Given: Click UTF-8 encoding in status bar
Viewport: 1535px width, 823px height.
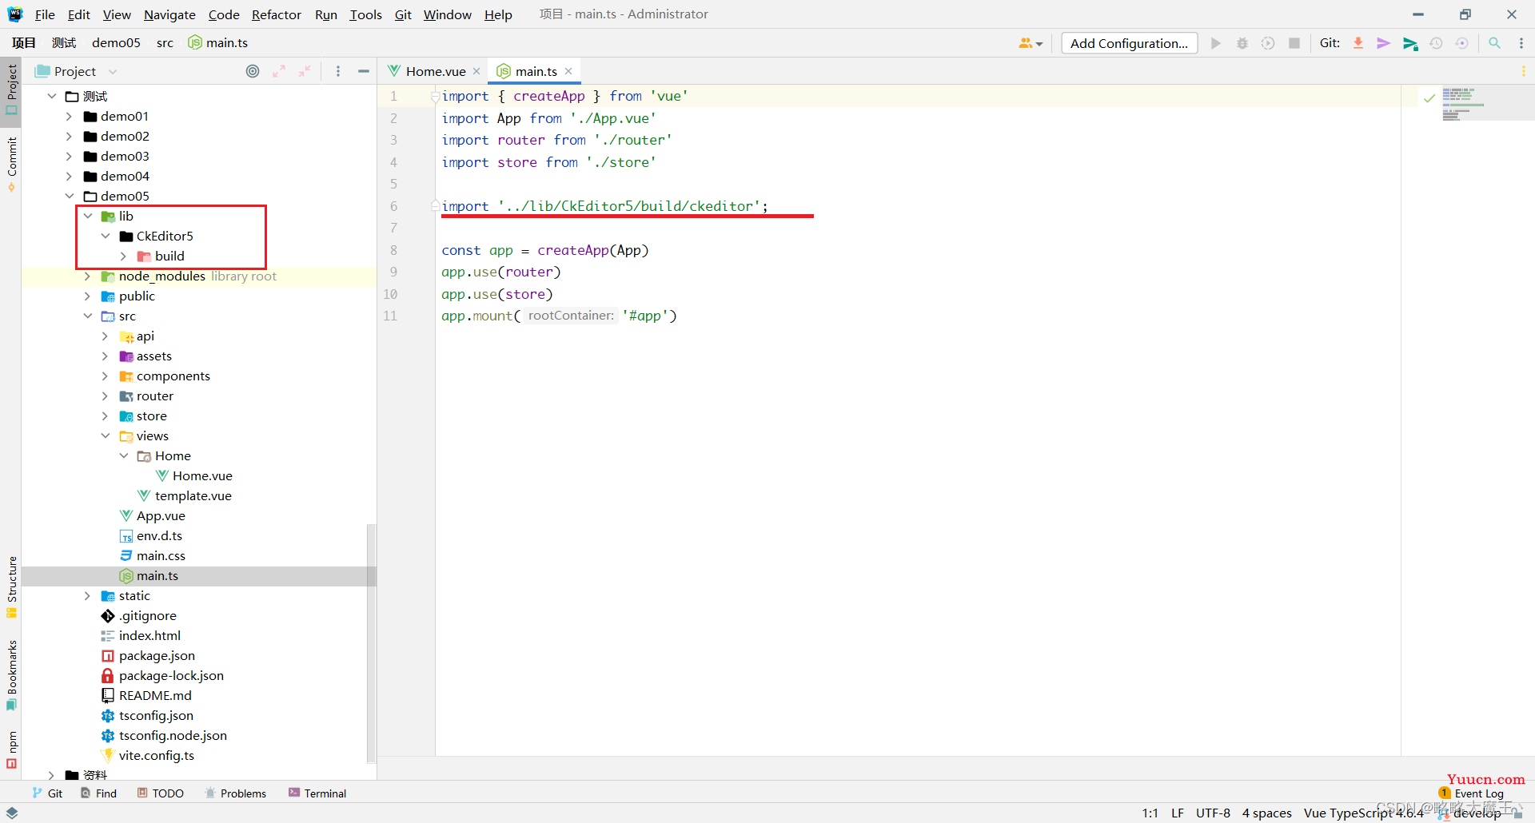Looking at the screenshot, I should 1213,813.
